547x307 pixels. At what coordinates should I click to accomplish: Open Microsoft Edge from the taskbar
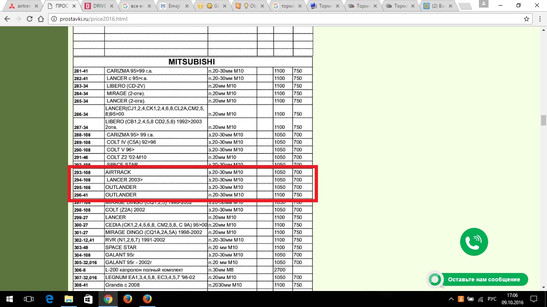click(x=50, y=299)
